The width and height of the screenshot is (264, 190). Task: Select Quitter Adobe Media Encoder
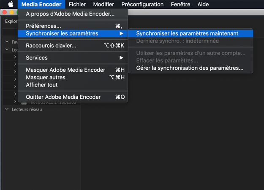(63, 97)
